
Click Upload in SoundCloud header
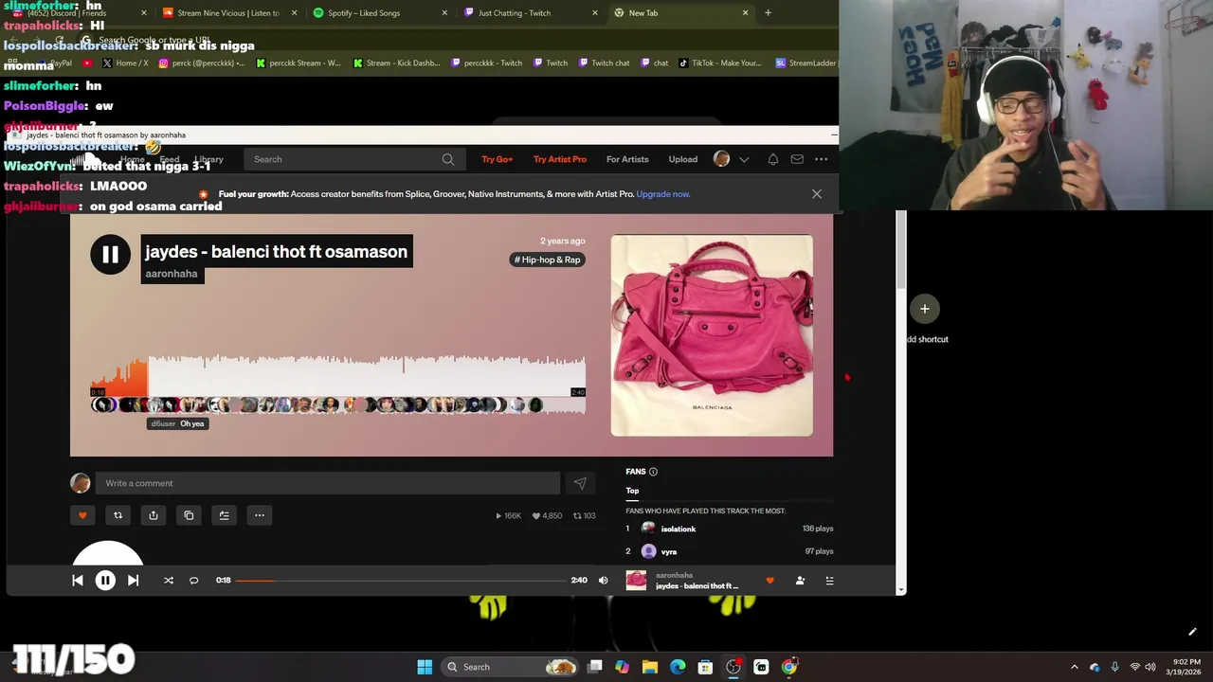683,159
